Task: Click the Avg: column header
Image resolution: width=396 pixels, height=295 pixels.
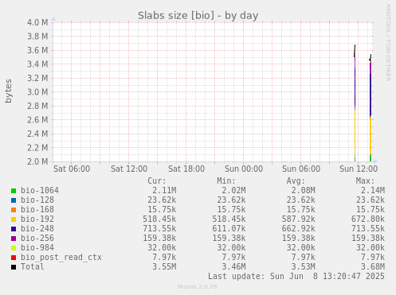Action: click(296, 181)
